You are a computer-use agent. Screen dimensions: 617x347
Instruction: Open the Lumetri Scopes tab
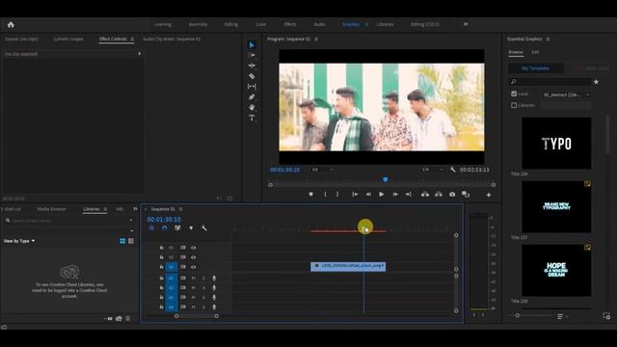(x=68, y=40)
